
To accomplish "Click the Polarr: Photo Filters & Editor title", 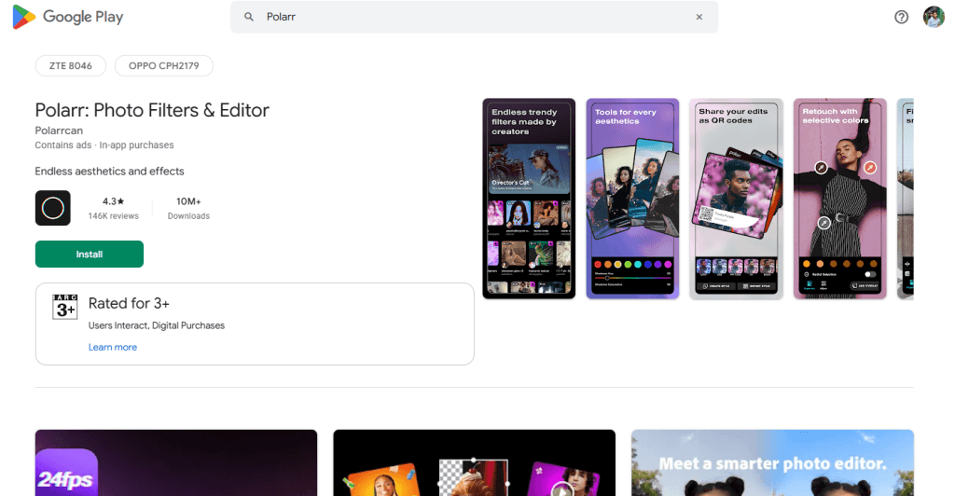I will tap(152, 110).
